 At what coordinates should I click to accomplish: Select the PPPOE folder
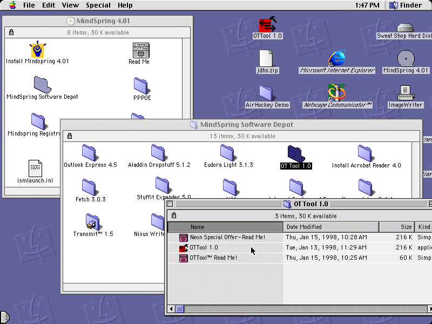[x=141, y=86]
